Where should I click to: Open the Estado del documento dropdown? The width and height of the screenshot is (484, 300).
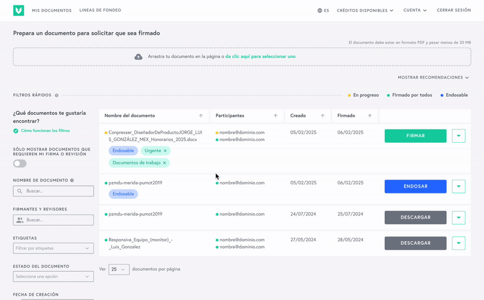coord(53,276)
